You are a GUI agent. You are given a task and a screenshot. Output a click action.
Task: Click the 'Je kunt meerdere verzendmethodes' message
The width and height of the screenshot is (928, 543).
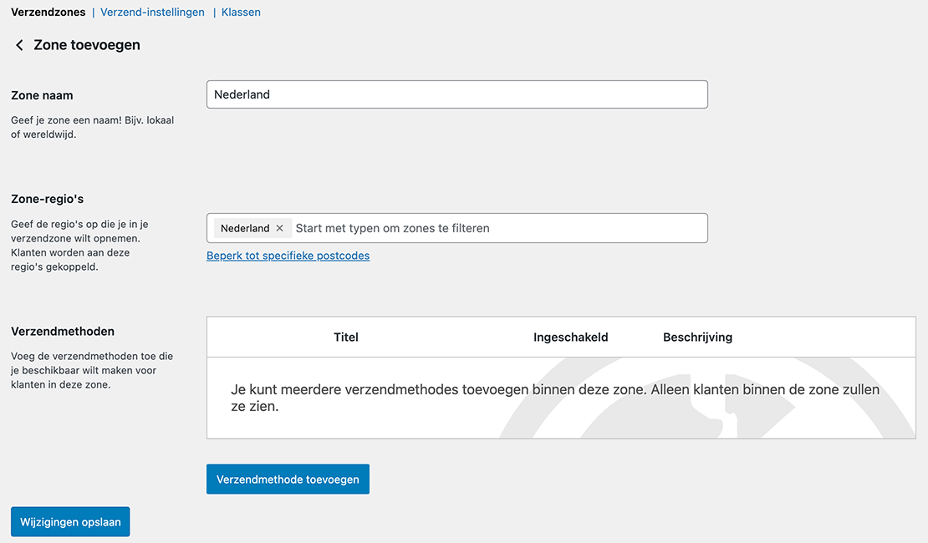(555, 398)
